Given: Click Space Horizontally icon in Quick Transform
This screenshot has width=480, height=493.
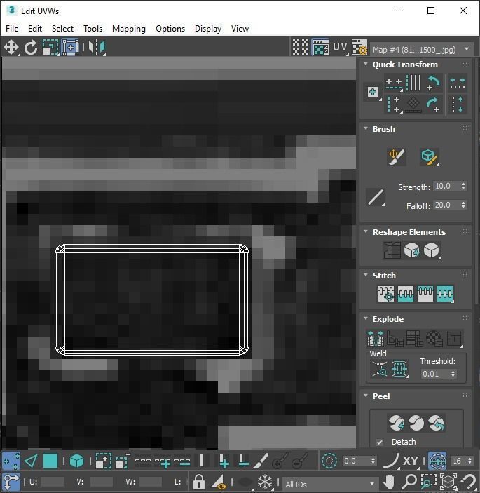Looking at the screenshot, I should pos(458,83).
